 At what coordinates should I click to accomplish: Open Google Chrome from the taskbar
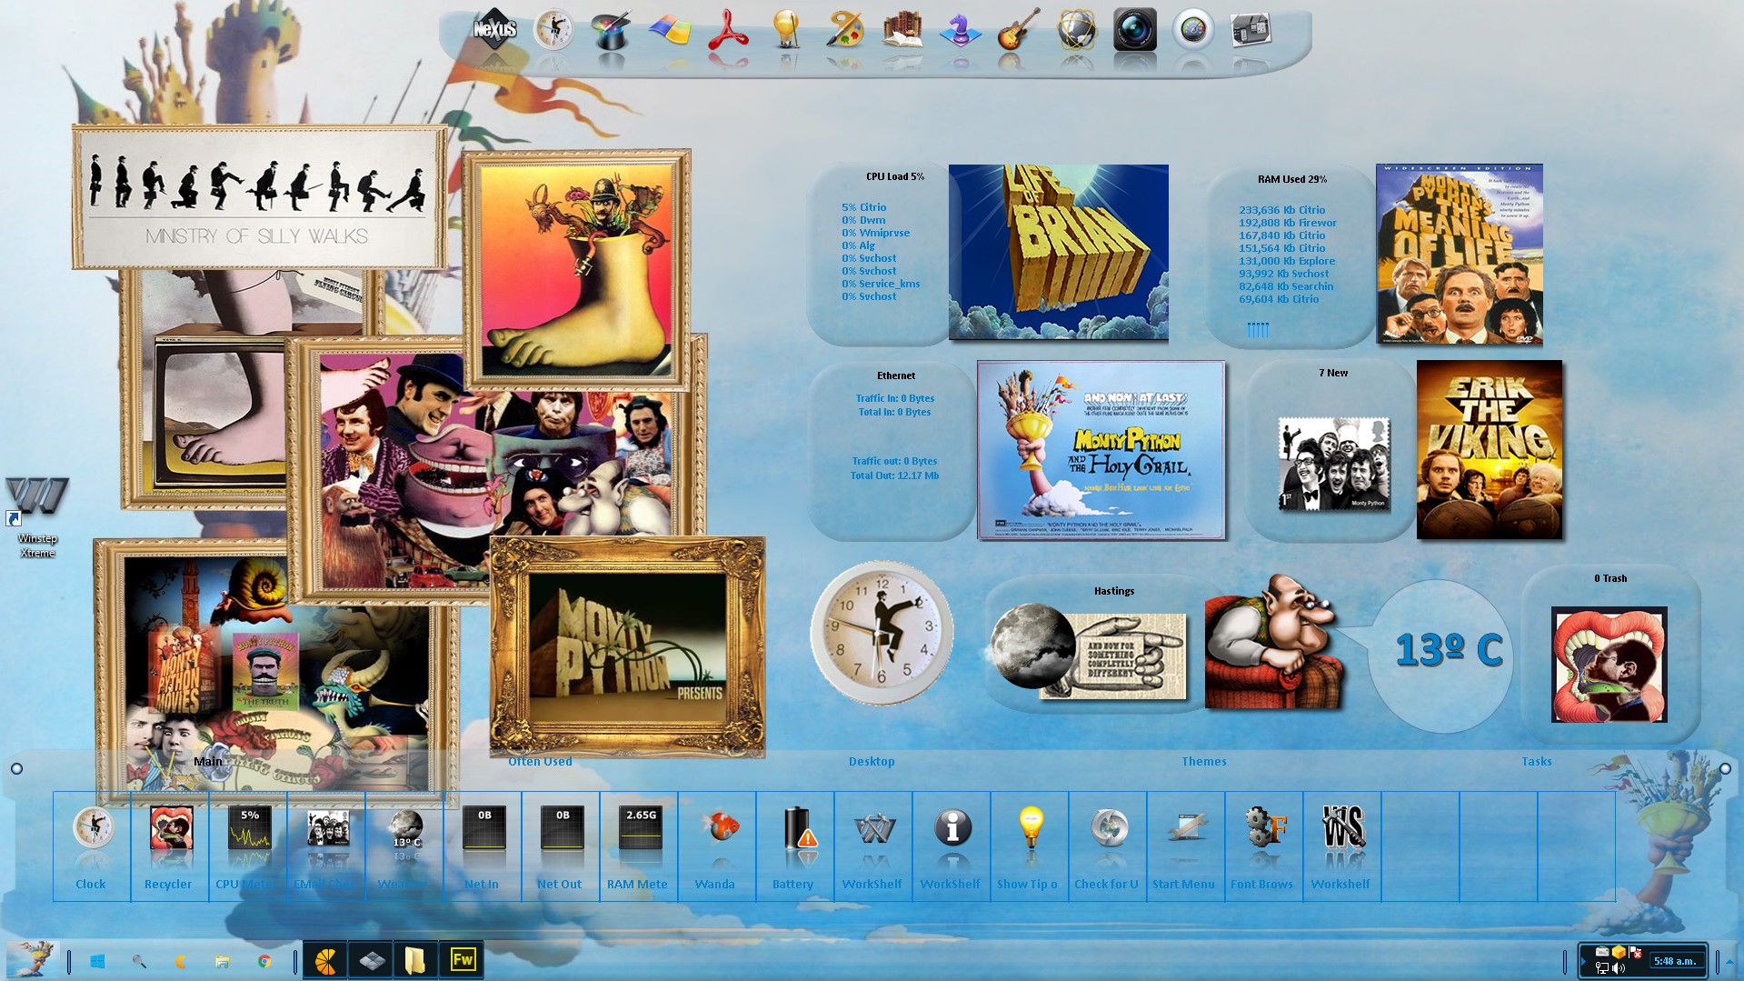tap(264, 961)
